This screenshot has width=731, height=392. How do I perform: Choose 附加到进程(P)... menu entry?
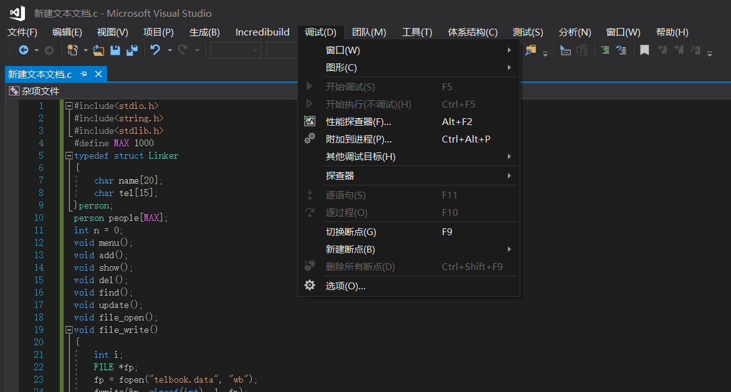point(408,139)
